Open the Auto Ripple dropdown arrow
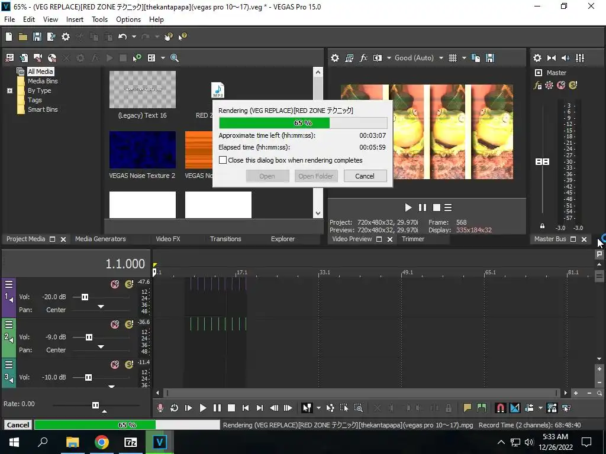Screen dimensions: 606x454 click(x=540, y=408)
